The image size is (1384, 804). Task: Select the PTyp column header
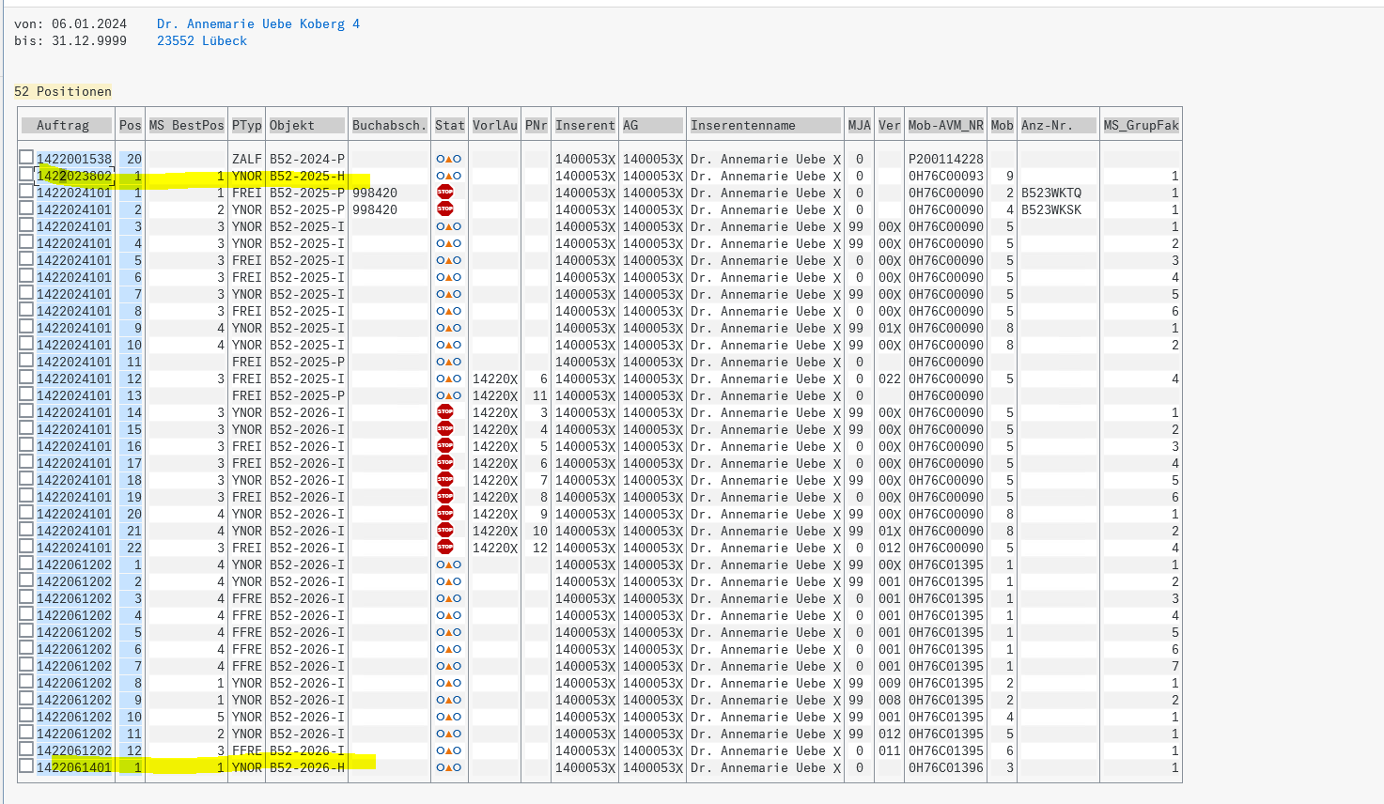point(247,125)
